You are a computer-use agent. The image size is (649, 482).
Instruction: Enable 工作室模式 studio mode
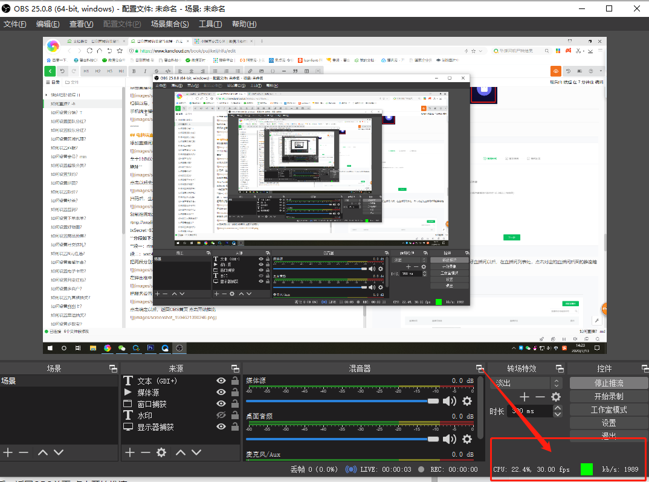coord(609,410)
